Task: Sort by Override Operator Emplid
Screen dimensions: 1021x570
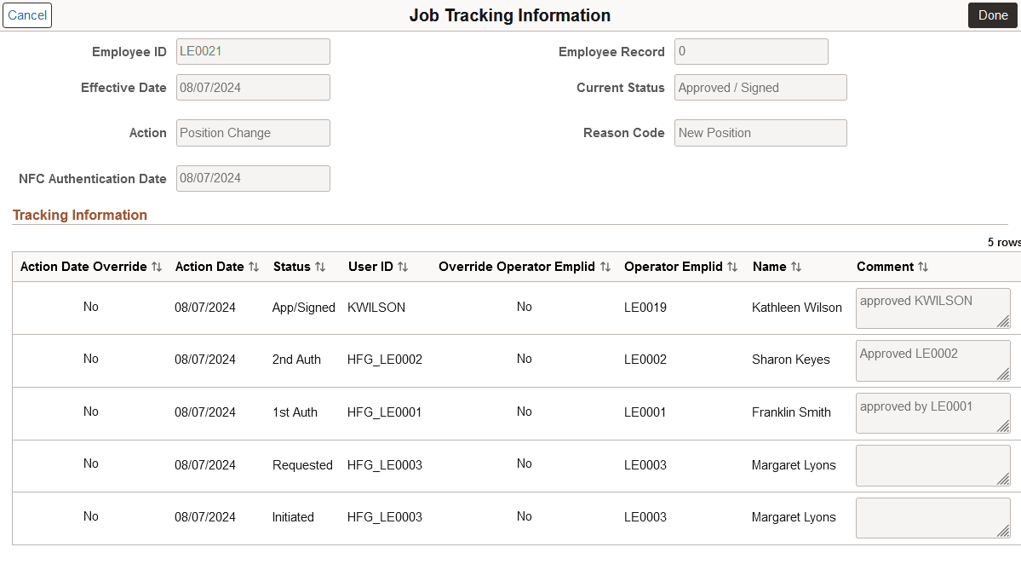Action: (x=605, y=266)
